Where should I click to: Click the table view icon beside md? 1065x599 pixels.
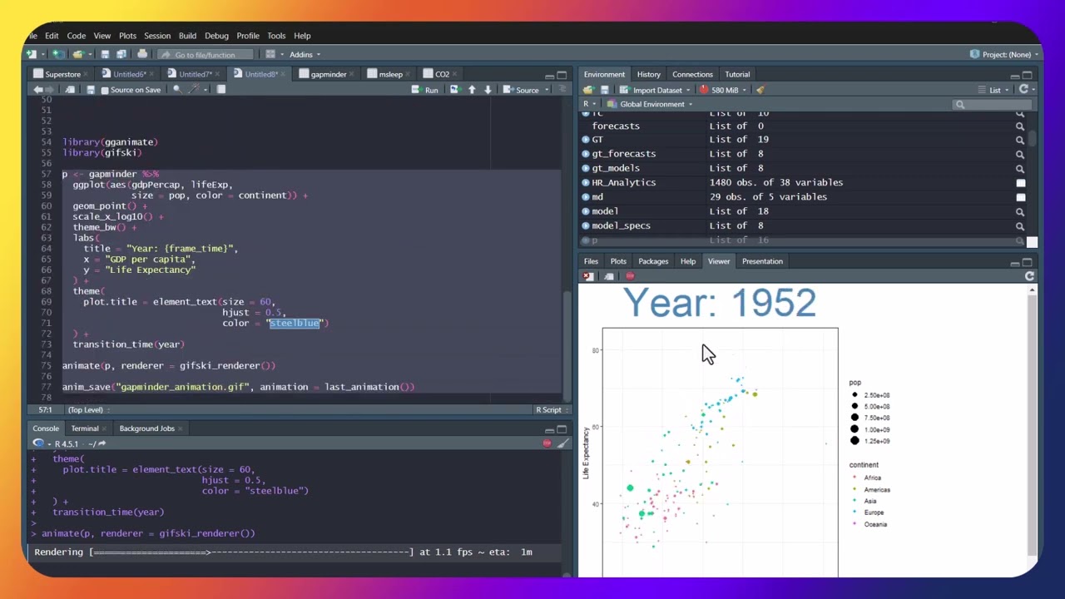pos(1020,197)
